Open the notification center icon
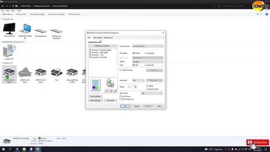Image resolution: width=270 pixels, height=152 pixels. coord(265,149)
